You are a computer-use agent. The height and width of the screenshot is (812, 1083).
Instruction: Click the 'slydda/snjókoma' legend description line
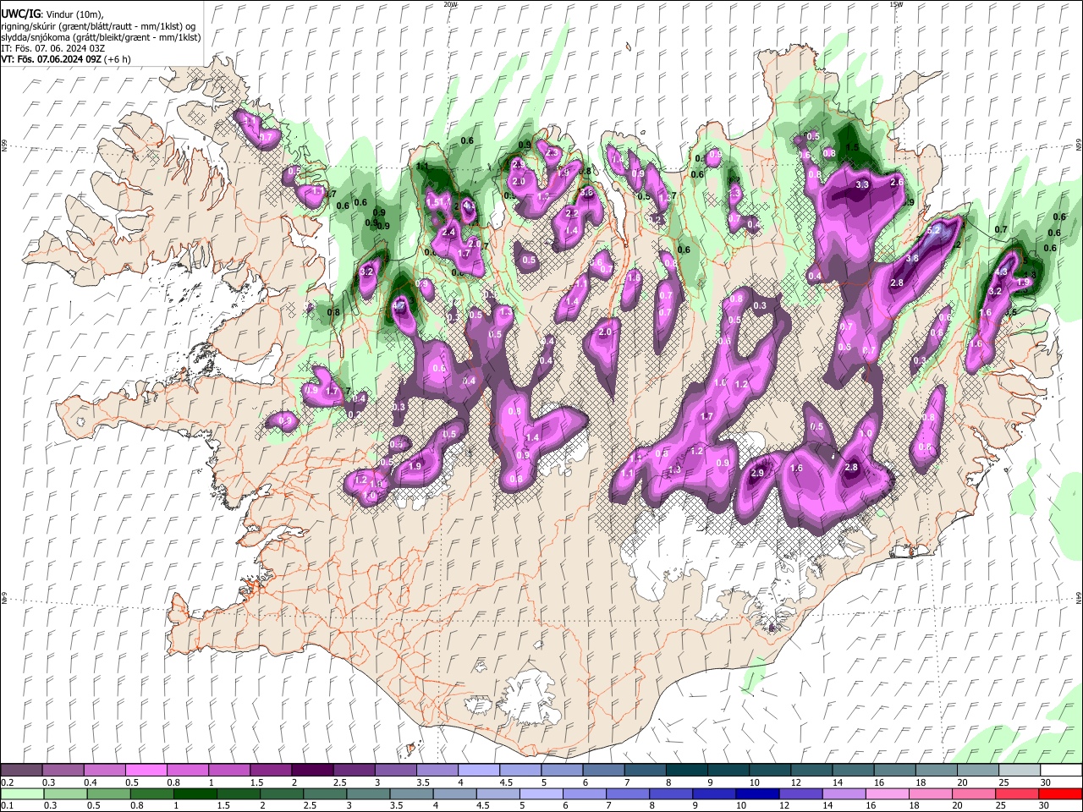pyautogui.click(x=101, y=37)
